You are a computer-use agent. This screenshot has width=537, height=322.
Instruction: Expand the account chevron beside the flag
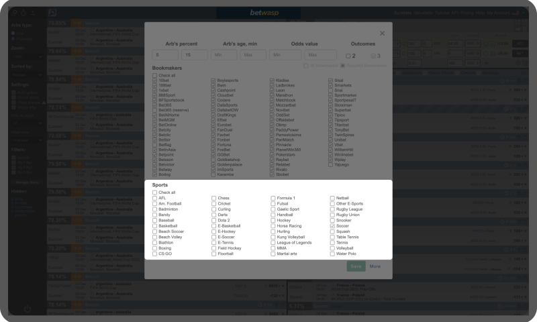[524, 13]
